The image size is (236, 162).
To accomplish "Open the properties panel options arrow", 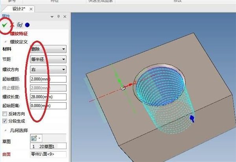I will coord(52,17).
